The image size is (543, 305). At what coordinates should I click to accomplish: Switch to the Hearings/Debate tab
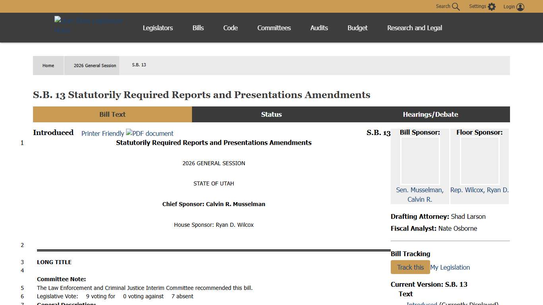click(x=431, y=114)
